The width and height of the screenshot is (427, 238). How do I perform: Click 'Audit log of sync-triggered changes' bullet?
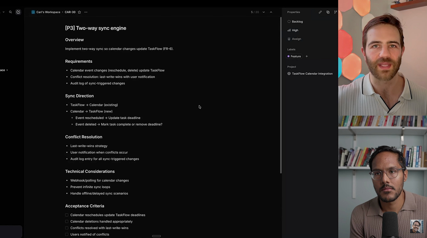pyautogui.click(x=98, y=83)
